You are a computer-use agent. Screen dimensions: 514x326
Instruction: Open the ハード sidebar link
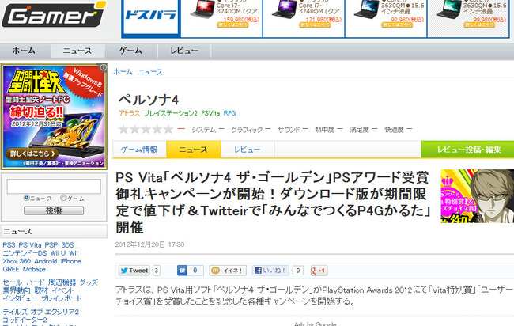tap(36, 282)
